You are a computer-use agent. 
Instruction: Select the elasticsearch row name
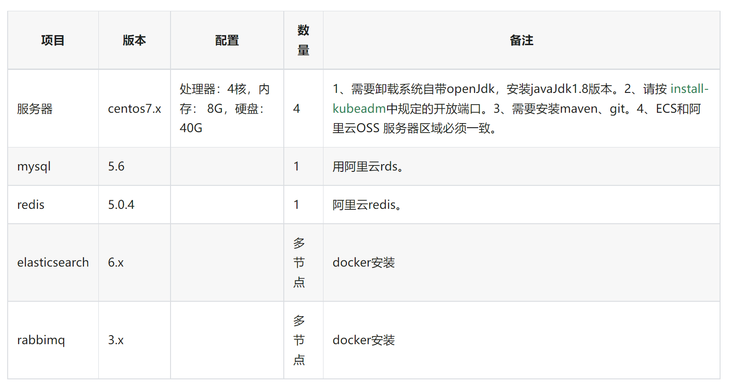(53, 263)
